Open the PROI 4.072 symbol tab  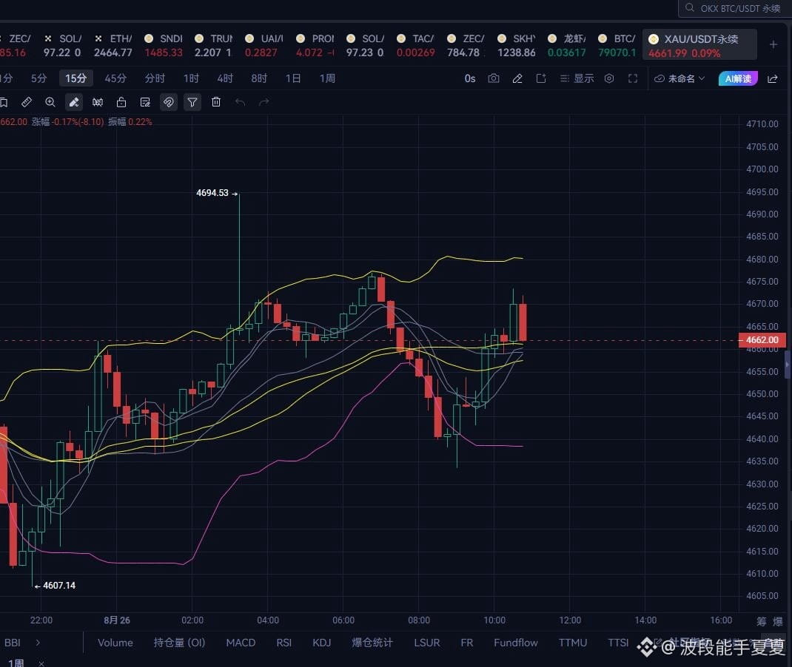coord(315,45)
